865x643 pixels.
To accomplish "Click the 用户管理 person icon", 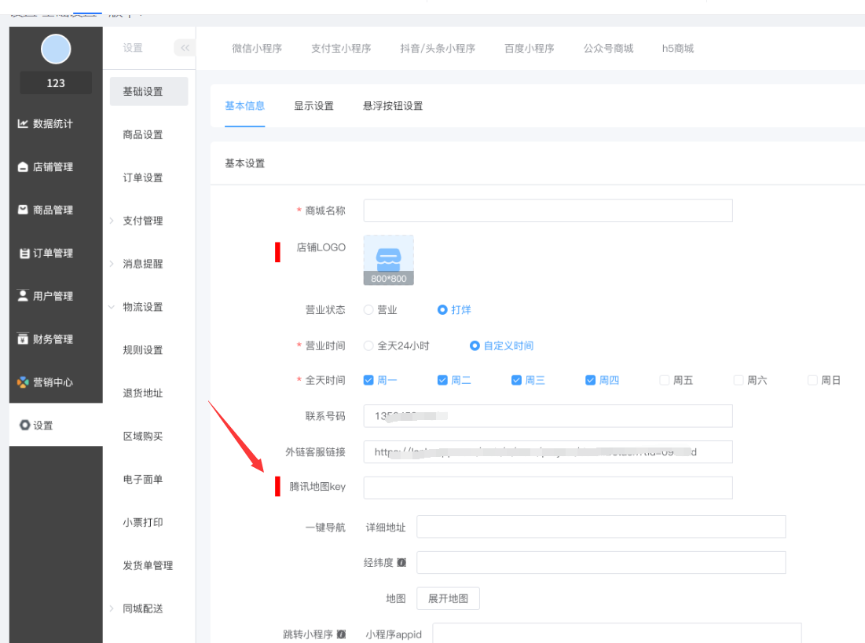I will tap(24, 296).
